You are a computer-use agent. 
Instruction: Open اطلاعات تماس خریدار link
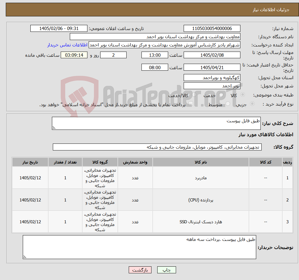point(67,45)
